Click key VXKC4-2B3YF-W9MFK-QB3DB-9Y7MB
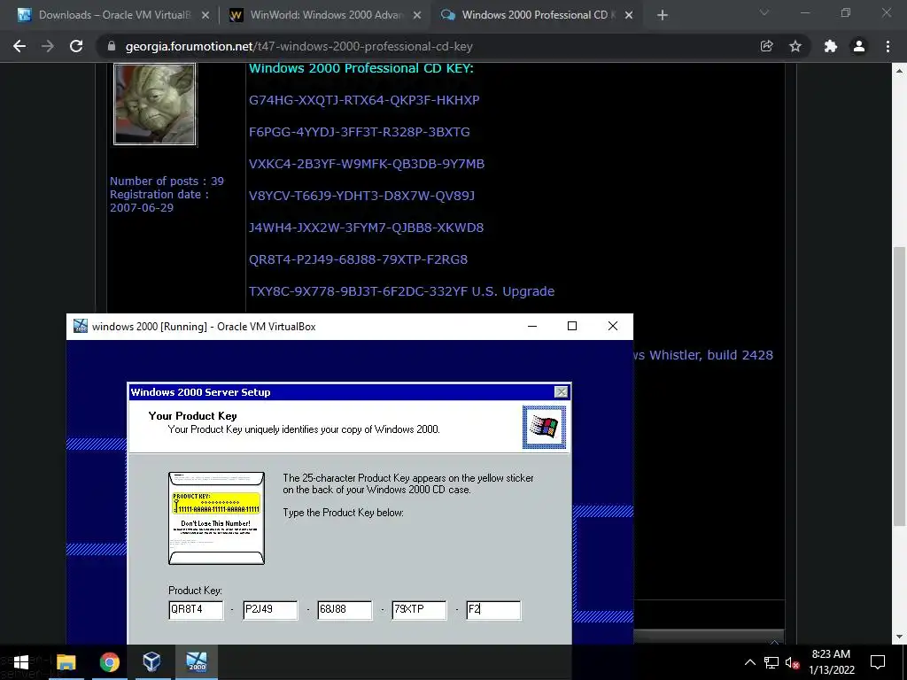This screenshot has width=907, height=680. (366, 164)
